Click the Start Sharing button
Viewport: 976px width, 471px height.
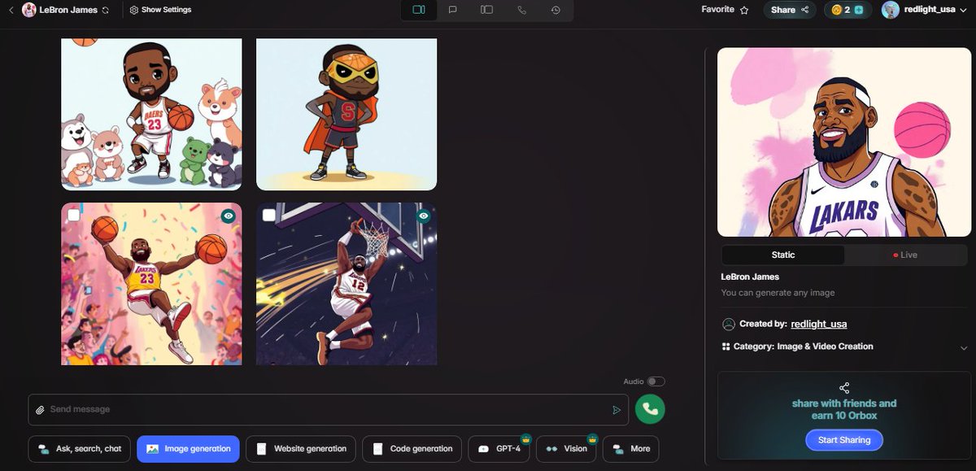coord(844,440)
